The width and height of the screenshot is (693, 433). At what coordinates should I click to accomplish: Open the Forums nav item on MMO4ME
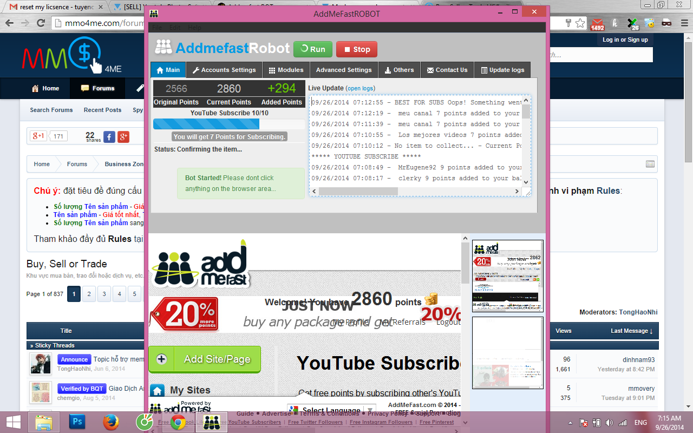pos(98,88)
